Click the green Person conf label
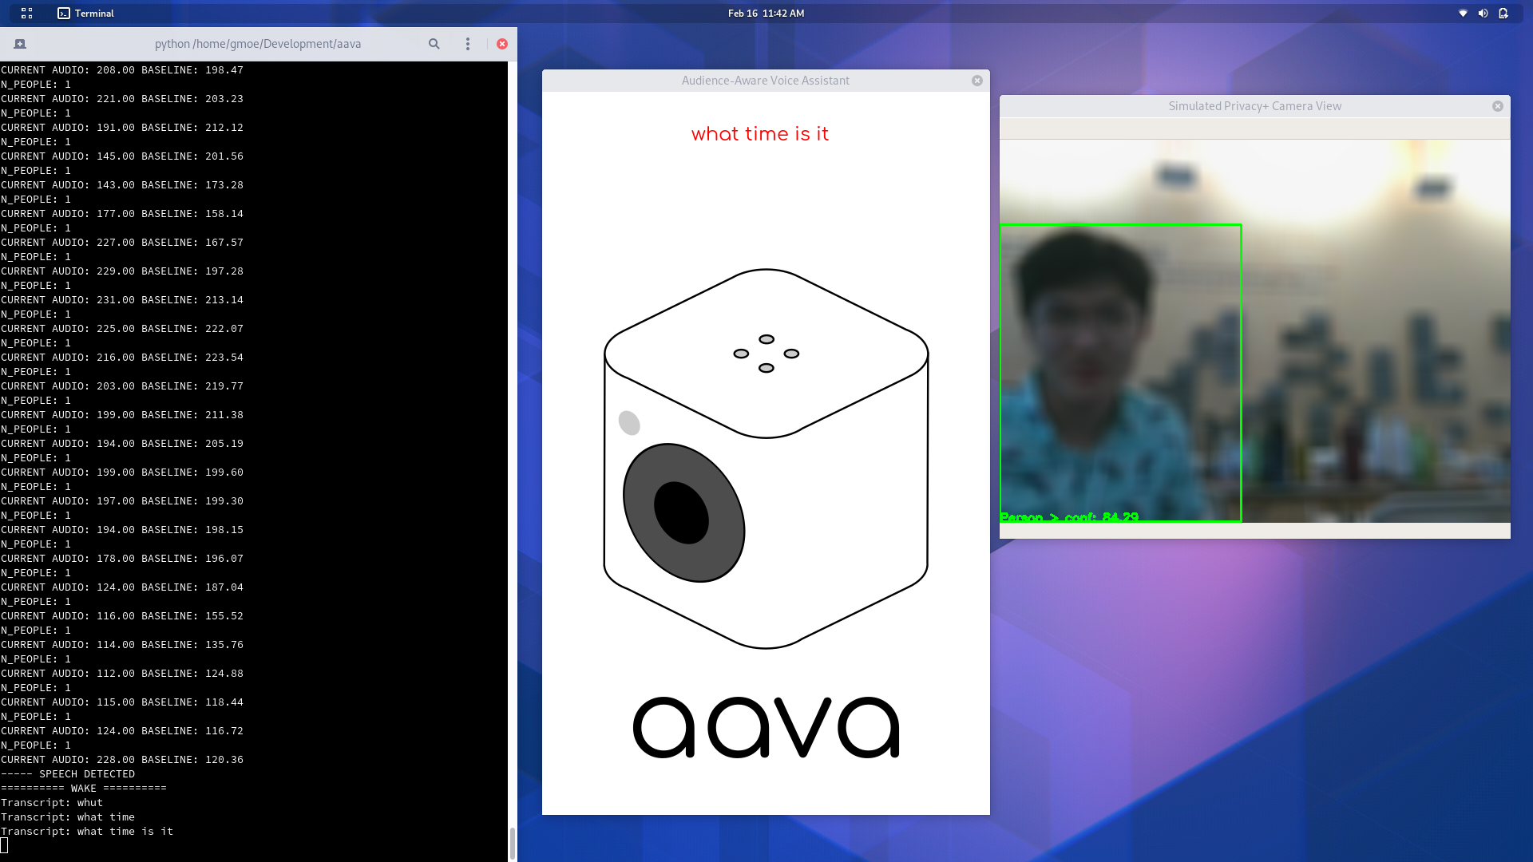 coord(1069,517)
